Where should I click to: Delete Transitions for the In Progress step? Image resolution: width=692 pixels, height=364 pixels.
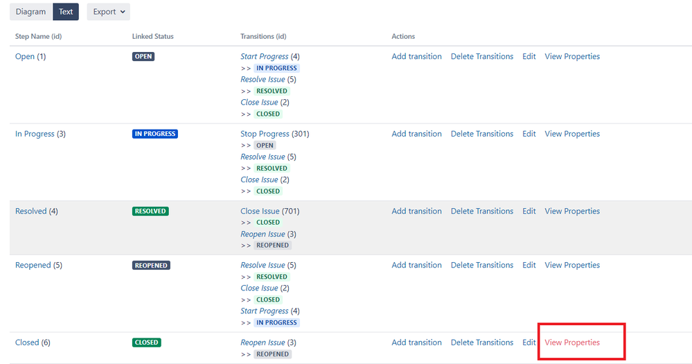coord(482,134)
